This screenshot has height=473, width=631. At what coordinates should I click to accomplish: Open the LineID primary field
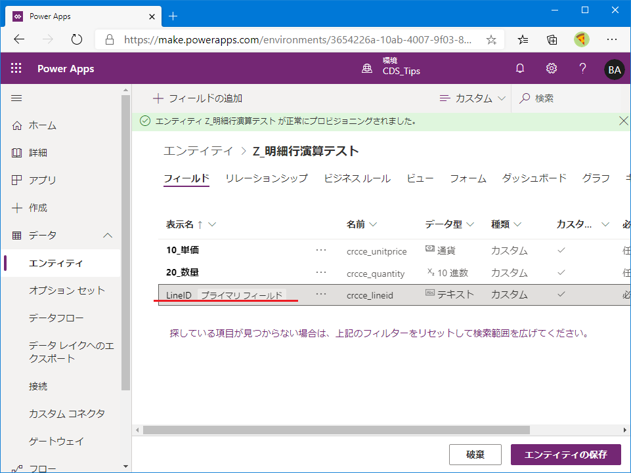[179, 295]
